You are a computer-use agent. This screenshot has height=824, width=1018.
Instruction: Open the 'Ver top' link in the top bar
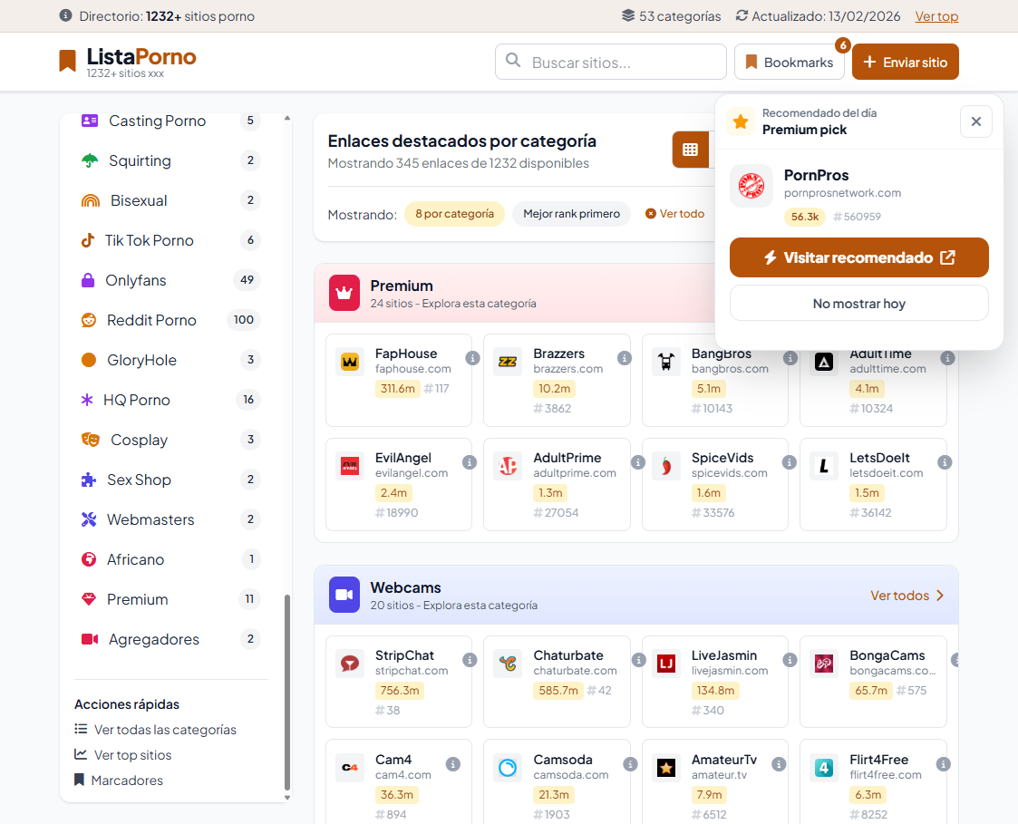click(936, 16)
